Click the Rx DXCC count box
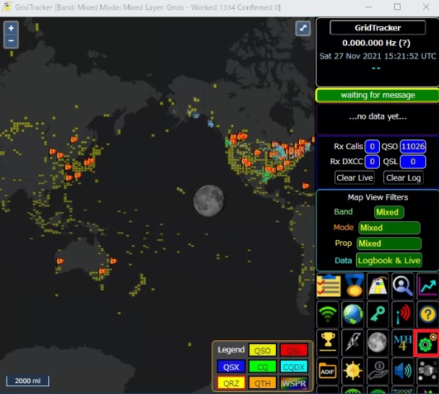The height and width of the screenshot is (394, 439). pos(372,162)
